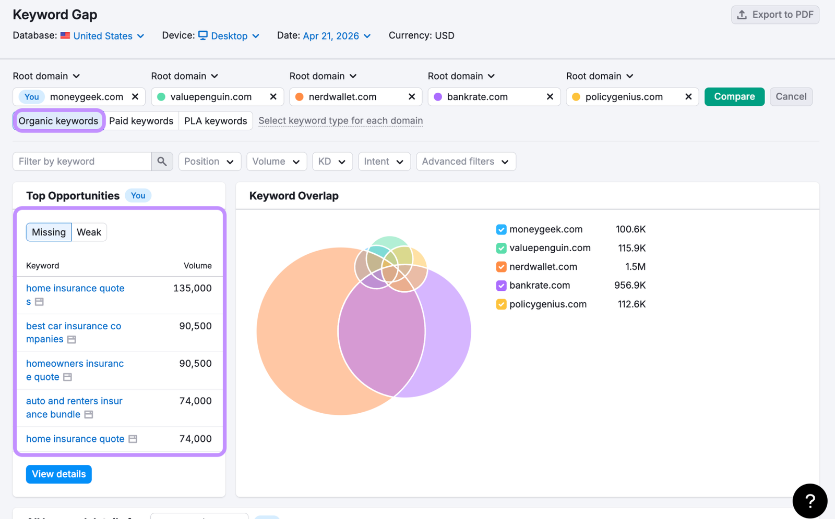Image resolution: width=835 pixels, height=519 pixels.
Task: Click the Cancel button
Action: tap(791, 96)
